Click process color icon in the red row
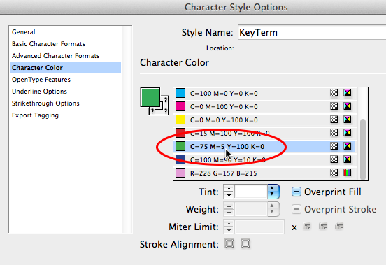The height and width of the screenshot is (265, 386). 334,133
